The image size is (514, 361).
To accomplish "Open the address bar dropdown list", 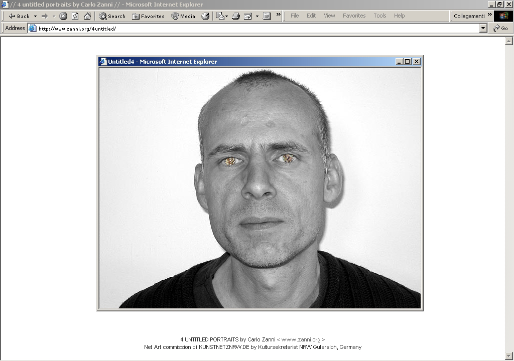I will [483, 29].
